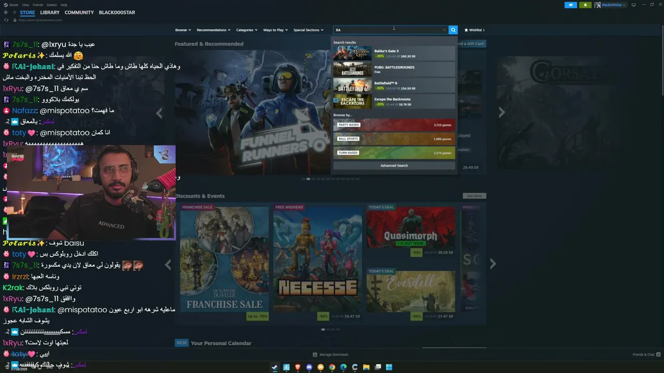Launch Google Chrome from the taskbar
The height and width of the screenshot is (373, 664).
[332, 367]
